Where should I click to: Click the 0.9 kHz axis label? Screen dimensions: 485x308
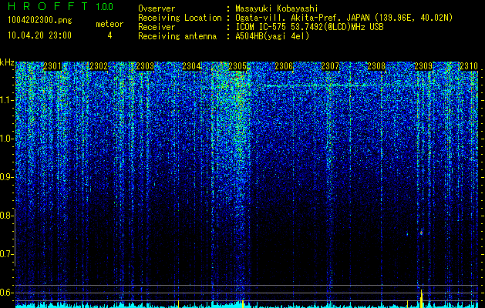coord(7,177)
